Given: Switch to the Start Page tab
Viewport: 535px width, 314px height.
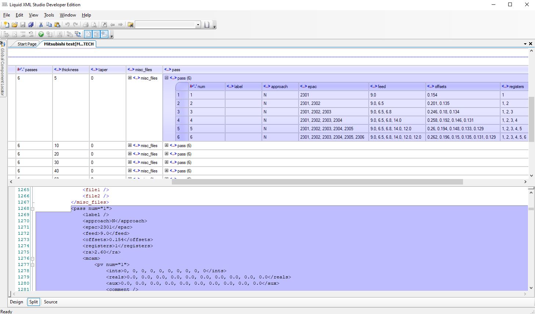Looking at the screenshot, I should point(27,44).
